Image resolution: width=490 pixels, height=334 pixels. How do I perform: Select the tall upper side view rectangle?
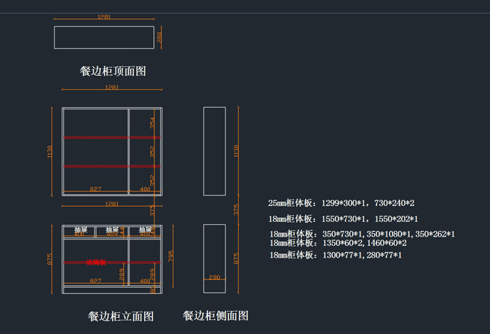[x=214, y=151]
